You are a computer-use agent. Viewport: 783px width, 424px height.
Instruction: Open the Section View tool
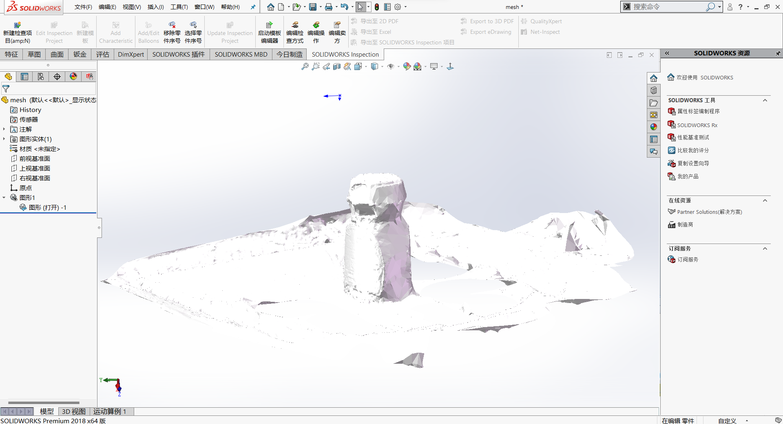tap(336, 66)
